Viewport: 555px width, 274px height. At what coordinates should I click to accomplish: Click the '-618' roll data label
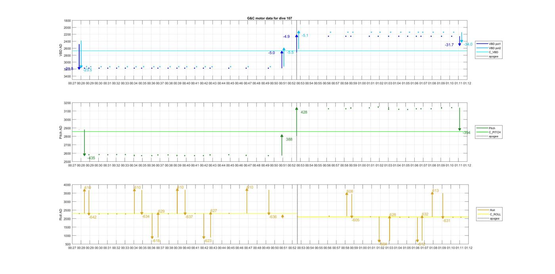point(156,241)
